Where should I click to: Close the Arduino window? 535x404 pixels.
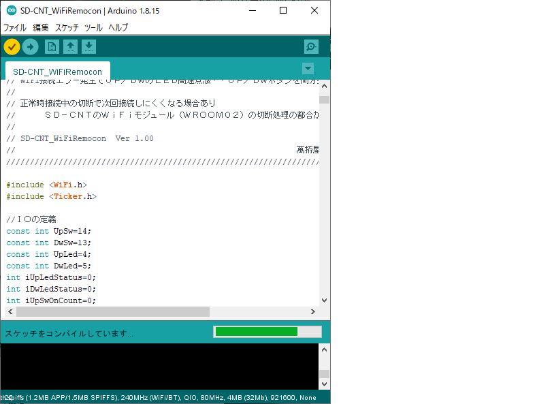point(314,11)
